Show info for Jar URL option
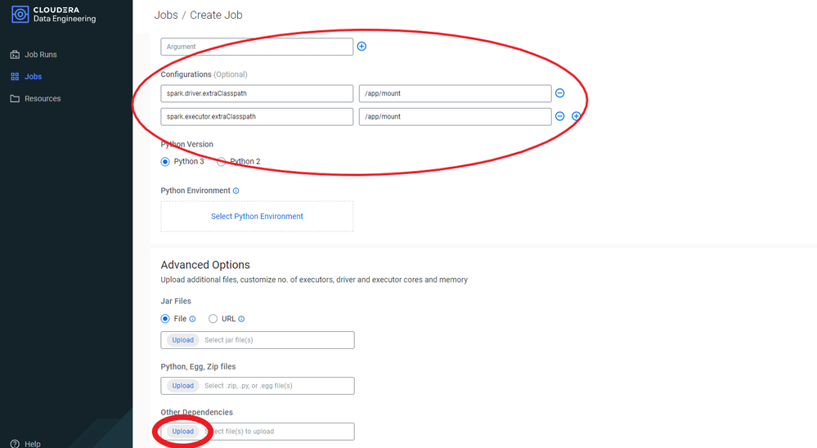Screen dimensions: 817x448 tap(241, 319)
